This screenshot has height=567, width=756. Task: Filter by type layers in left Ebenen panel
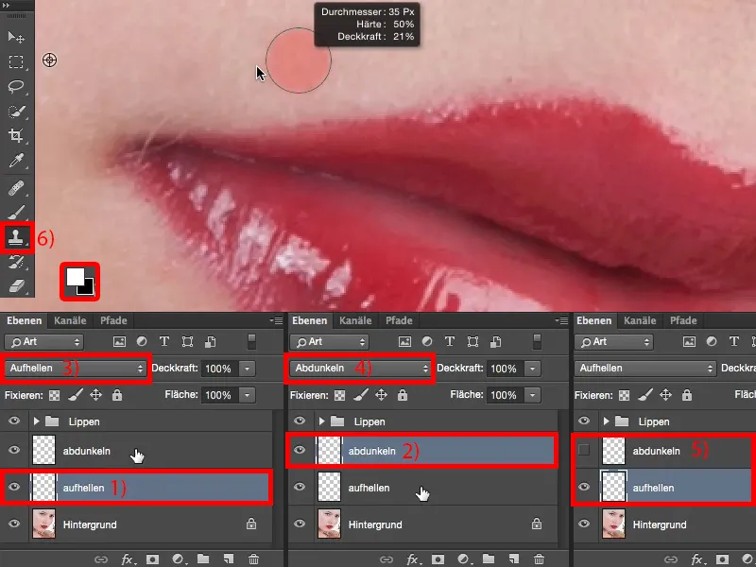(x=164, y=341)
